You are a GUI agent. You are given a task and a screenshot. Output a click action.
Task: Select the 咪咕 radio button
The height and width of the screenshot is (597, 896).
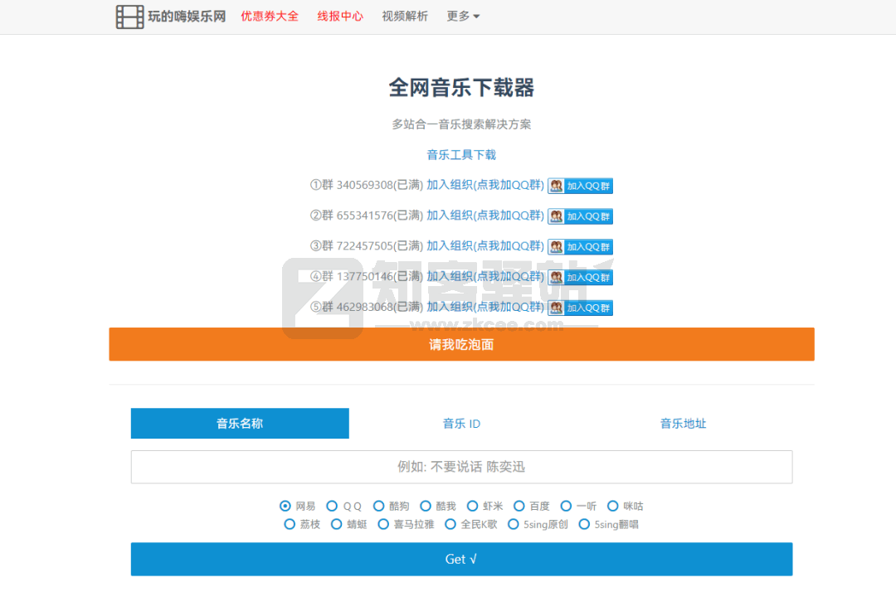(x=612, y=505)
